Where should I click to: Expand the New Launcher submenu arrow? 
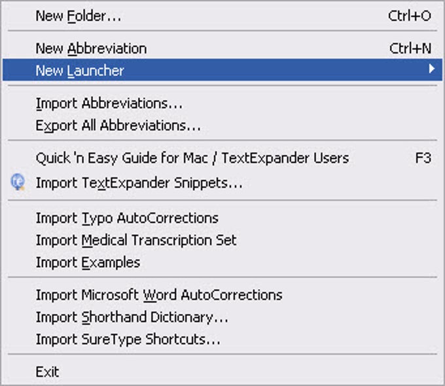coord(431,69)
